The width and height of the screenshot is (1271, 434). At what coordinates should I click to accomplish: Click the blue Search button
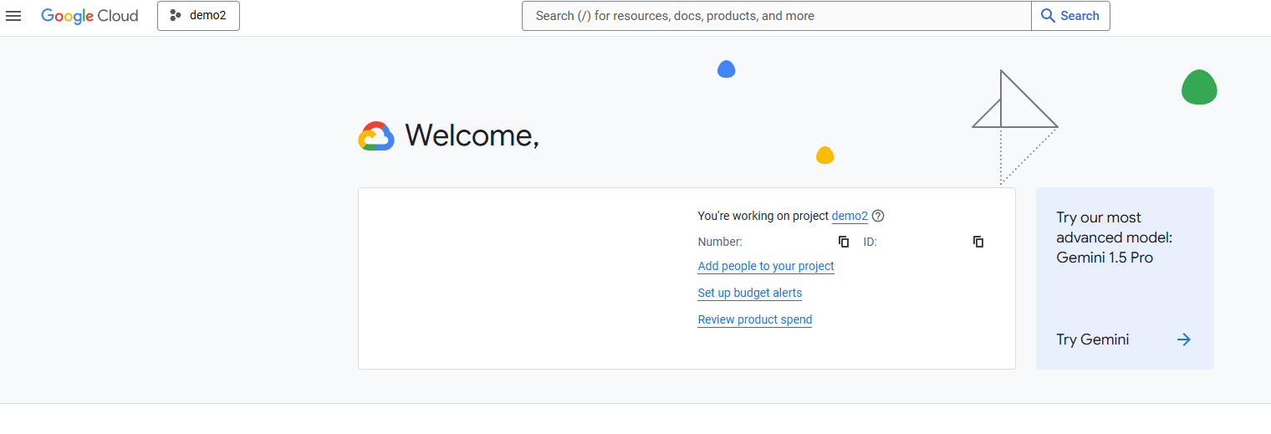tap(1070, 16)
